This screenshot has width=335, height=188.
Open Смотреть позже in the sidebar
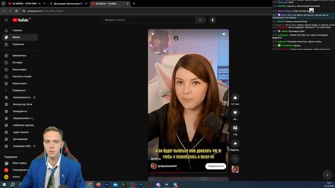pyautogui.click(x=20, y=77)
